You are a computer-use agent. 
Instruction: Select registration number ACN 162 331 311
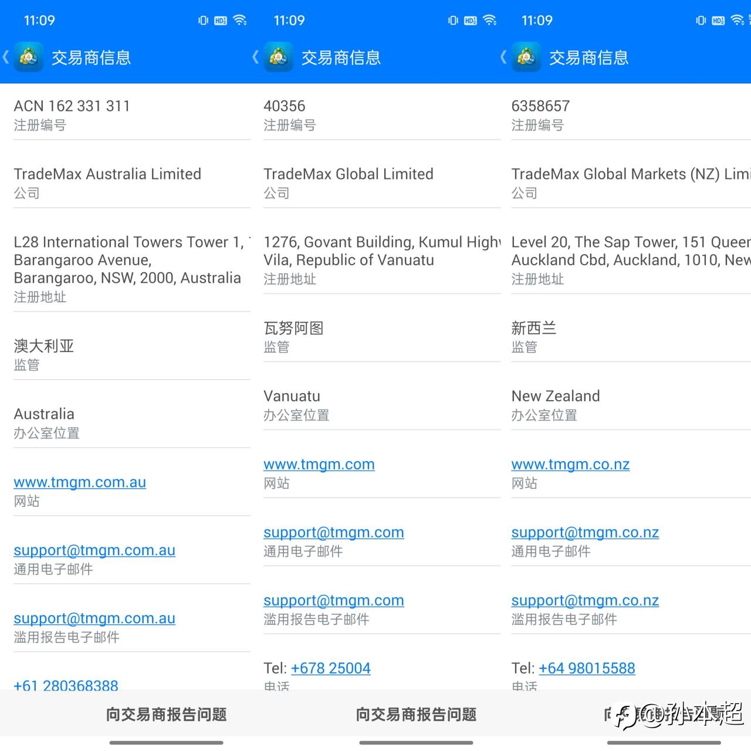pos(72,106)
